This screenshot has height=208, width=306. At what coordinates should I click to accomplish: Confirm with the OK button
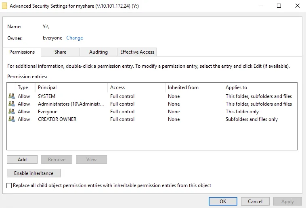click(223, 201)
